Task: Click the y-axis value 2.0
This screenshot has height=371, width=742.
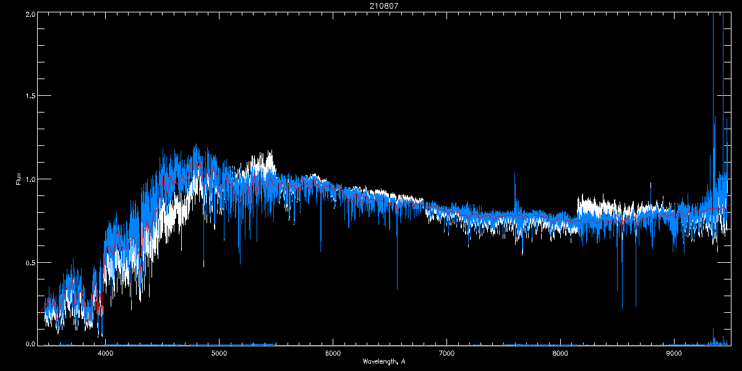Action: (x=30, y=14)
